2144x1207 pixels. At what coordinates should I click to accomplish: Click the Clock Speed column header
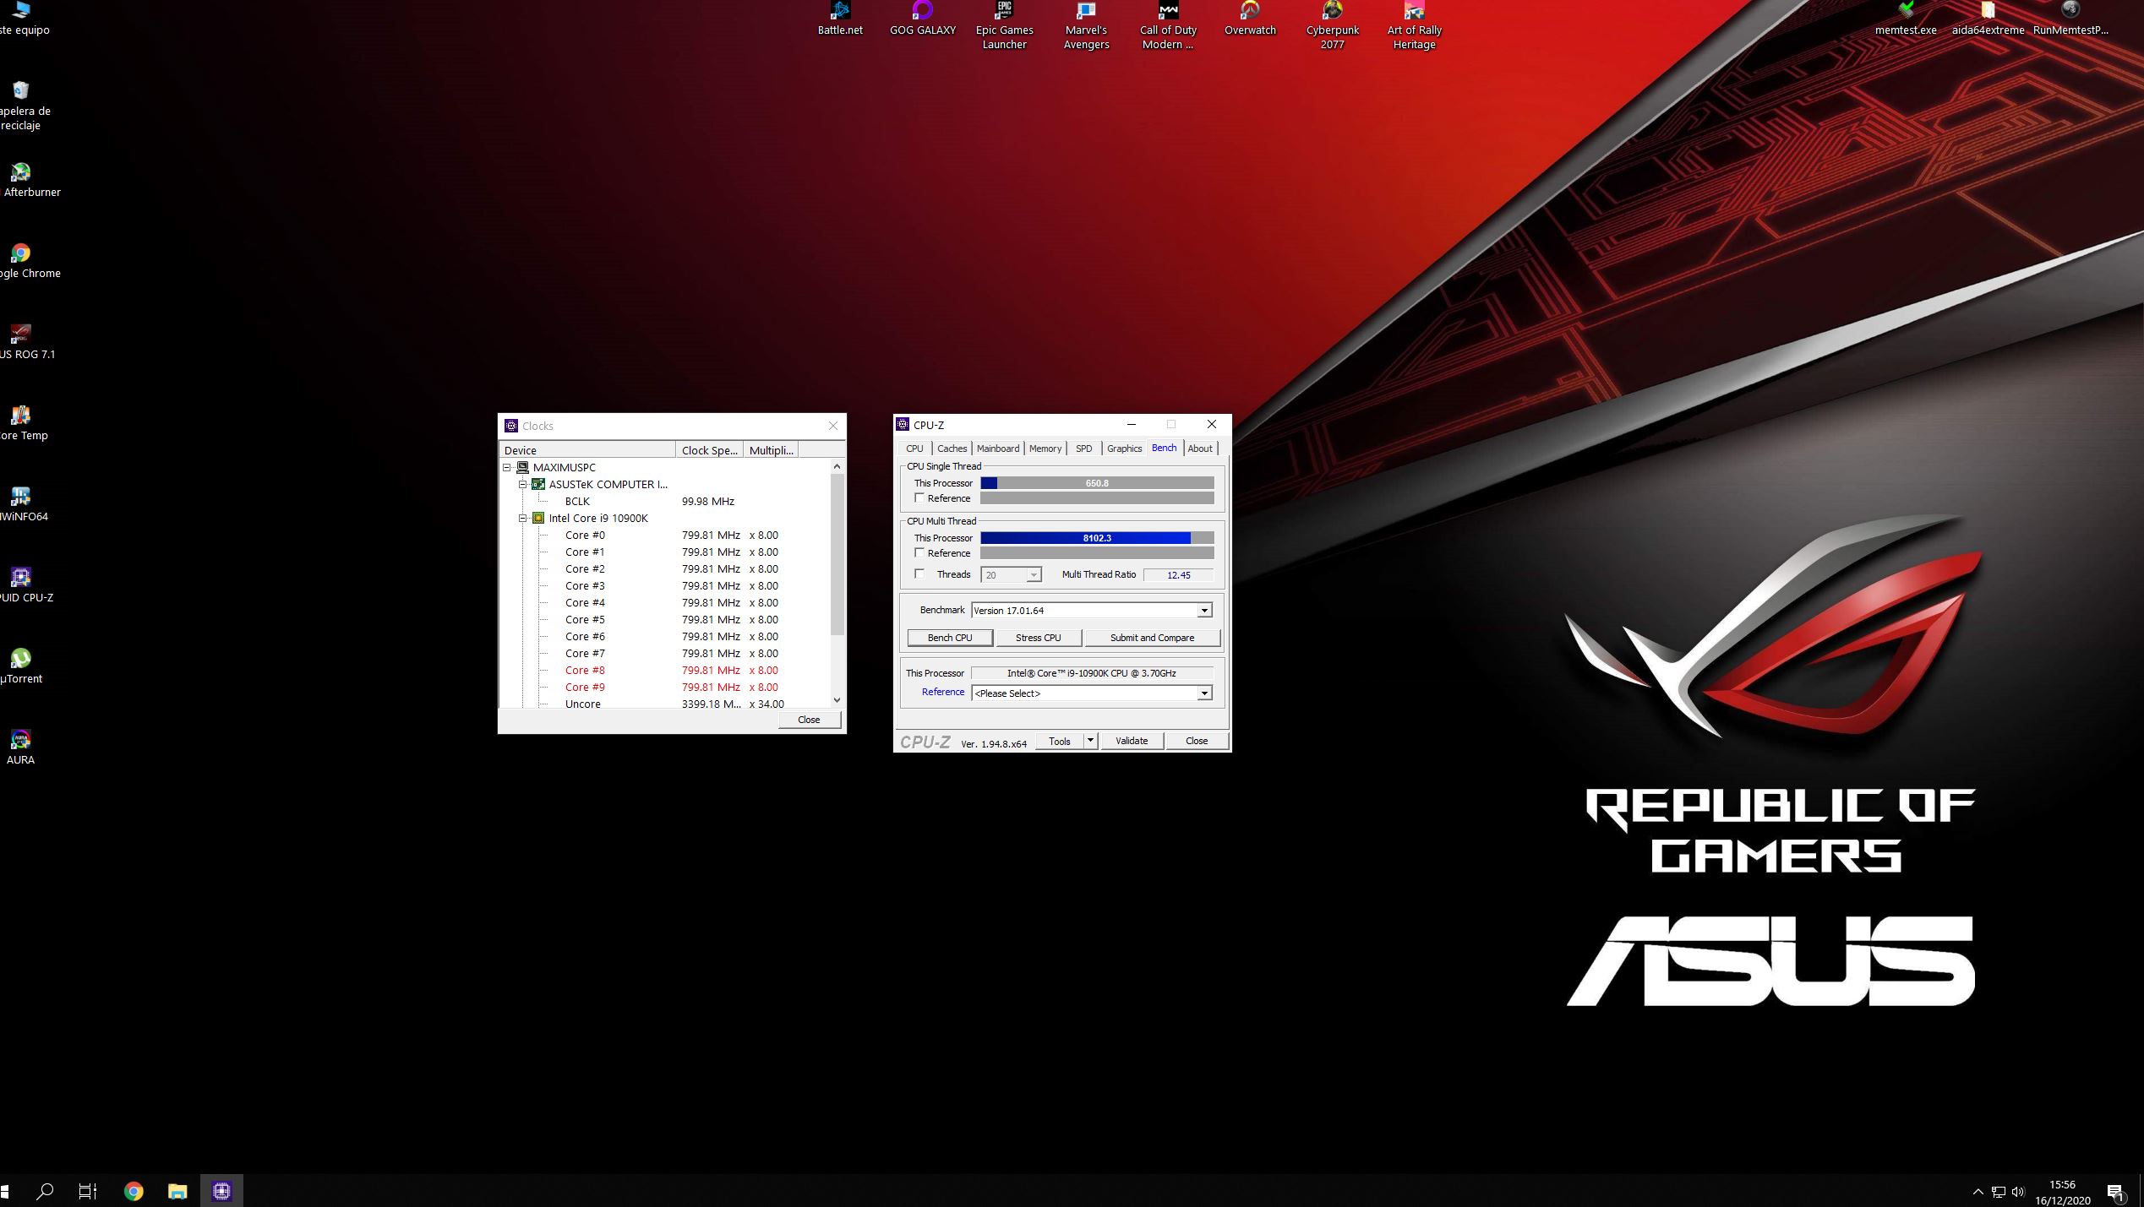click(710, 450)
